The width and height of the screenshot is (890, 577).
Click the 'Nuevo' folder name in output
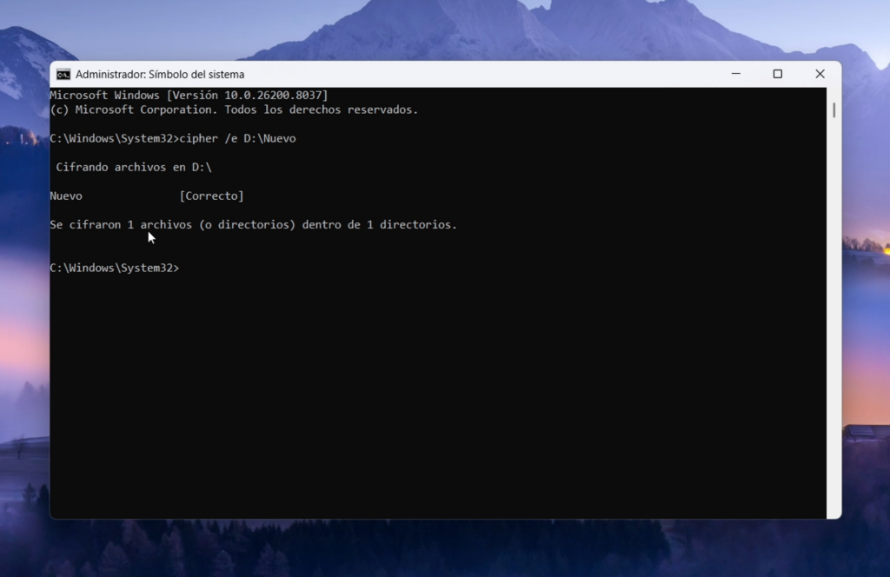tap(66, 196)
